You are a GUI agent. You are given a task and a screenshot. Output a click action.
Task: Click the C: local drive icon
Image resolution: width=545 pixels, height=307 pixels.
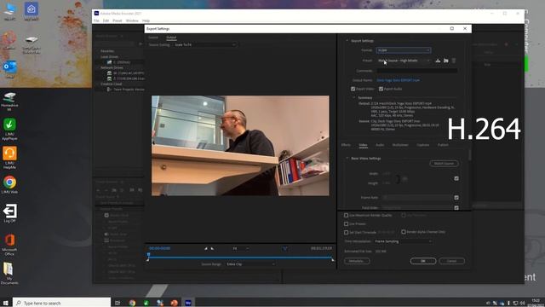(x=110, y=62)
